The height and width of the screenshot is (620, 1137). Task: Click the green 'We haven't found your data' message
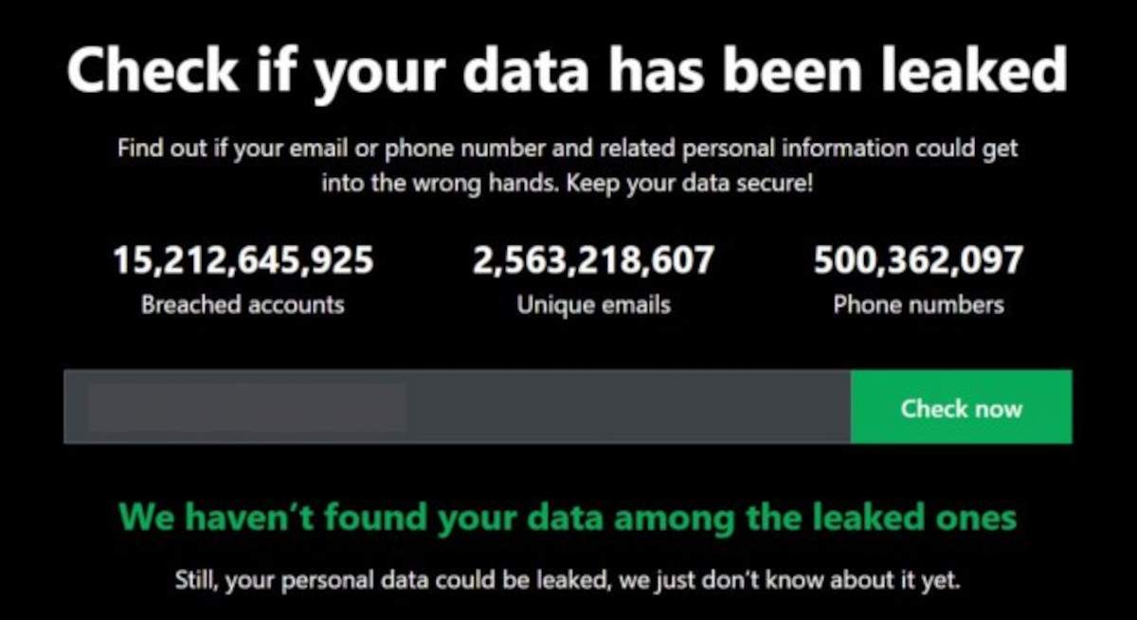[x=568, y=518]
